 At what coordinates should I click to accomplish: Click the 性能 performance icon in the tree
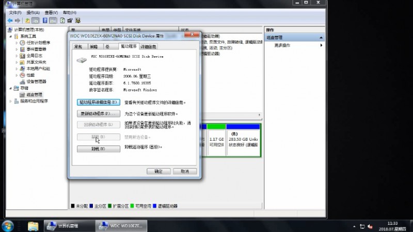[22, 75]
